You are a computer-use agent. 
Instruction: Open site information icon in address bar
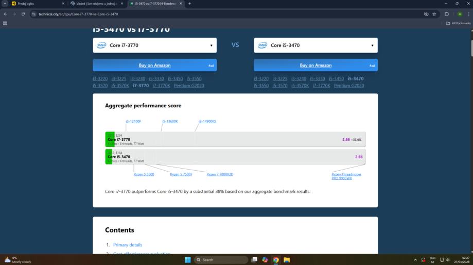[34, 14]
